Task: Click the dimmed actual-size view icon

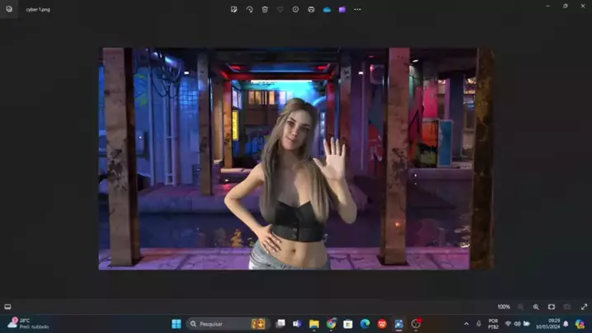Action: pos(567,307)
